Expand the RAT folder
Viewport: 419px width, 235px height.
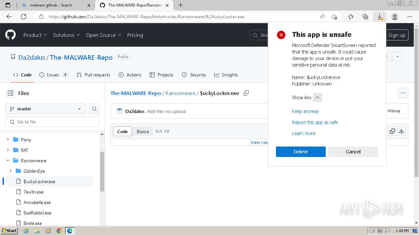click(x=8, y=150)
